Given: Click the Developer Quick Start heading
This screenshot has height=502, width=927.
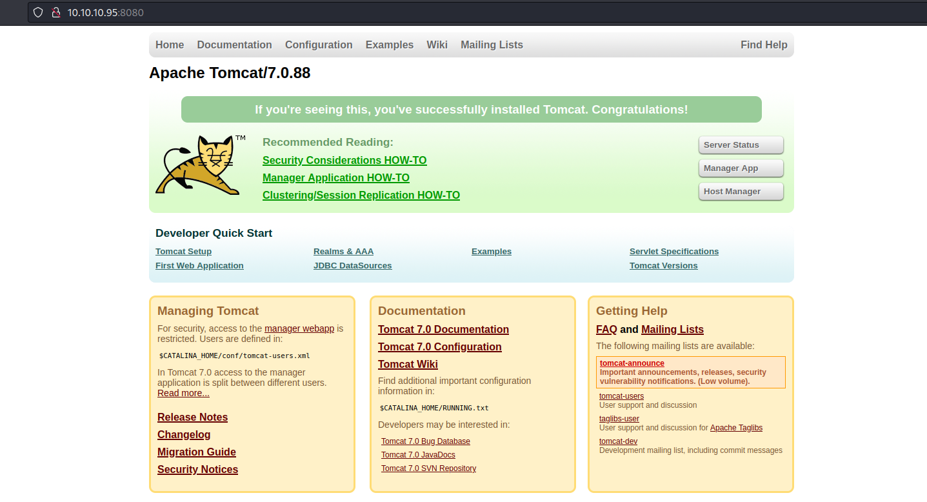Looking at the screenshot, I should click(214, 233).
